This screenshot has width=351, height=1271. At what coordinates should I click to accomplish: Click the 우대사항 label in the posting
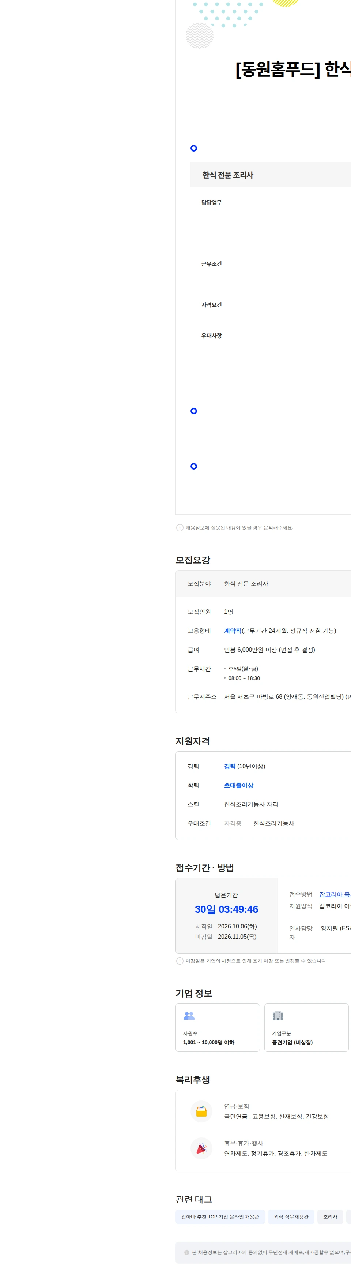click(x=211, y=336)
